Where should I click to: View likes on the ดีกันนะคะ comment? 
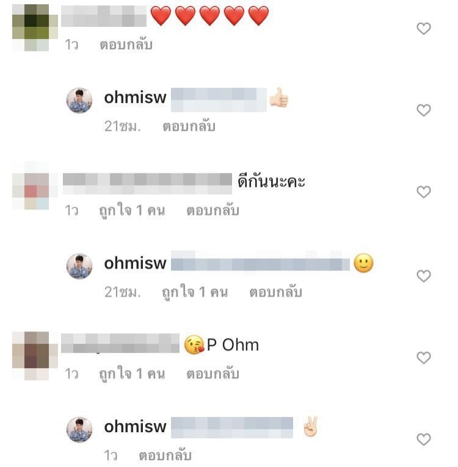click(132, 211)
